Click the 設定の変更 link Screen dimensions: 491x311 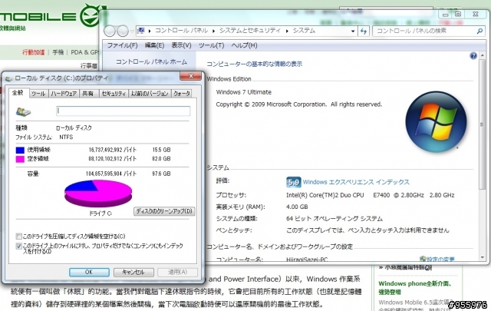pyautogui.click(x=440, y=259)
